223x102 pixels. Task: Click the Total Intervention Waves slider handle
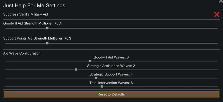tap(102, 86)
